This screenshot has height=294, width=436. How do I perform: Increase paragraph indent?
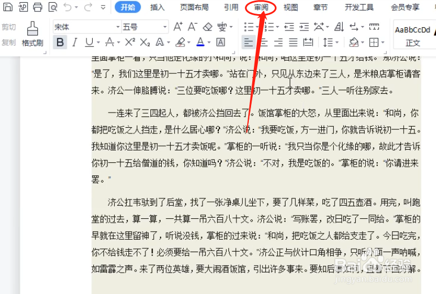[304, 27]
